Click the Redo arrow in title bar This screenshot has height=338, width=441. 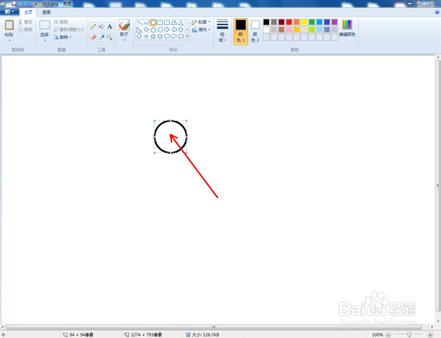coord(29,3)
